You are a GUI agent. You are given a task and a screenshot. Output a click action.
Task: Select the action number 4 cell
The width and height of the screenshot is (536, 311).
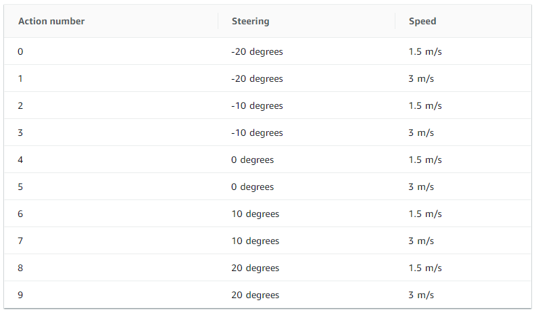(x=20, y=160)
